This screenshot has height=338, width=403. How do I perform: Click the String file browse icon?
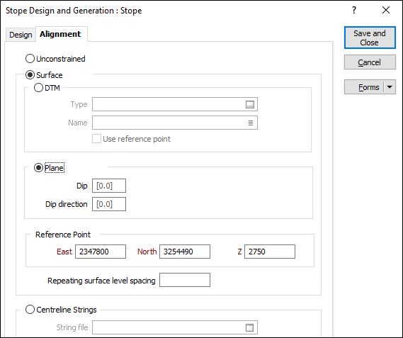(249, 327)
